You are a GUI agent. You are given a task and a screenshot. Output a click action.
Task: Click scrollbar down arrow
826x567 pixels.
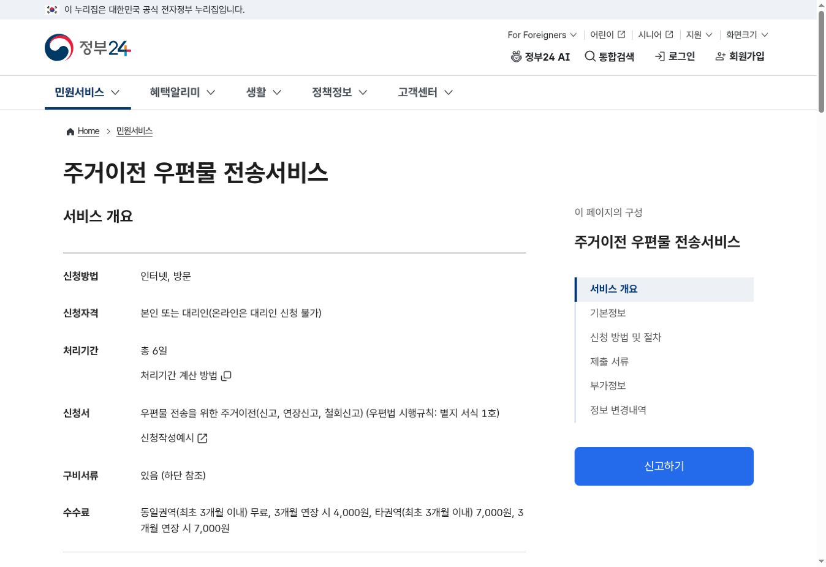(x=821, y=561)
